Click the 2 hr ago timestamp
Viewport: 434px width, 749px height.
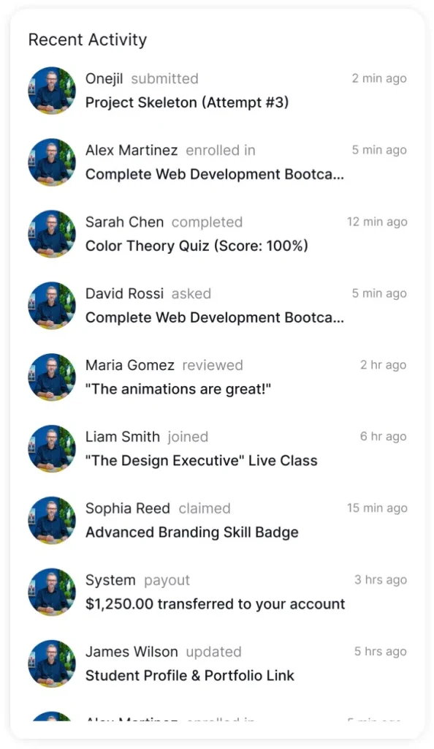pos(384,366)
